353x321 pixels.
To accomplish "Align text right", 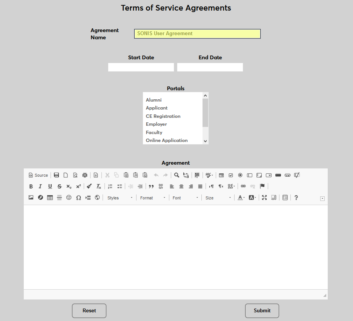I will point(191,187).
